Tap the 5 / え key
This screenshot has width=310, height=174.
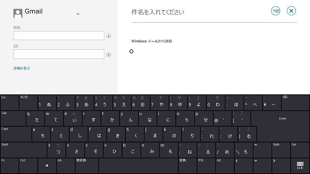click(122, 102)
